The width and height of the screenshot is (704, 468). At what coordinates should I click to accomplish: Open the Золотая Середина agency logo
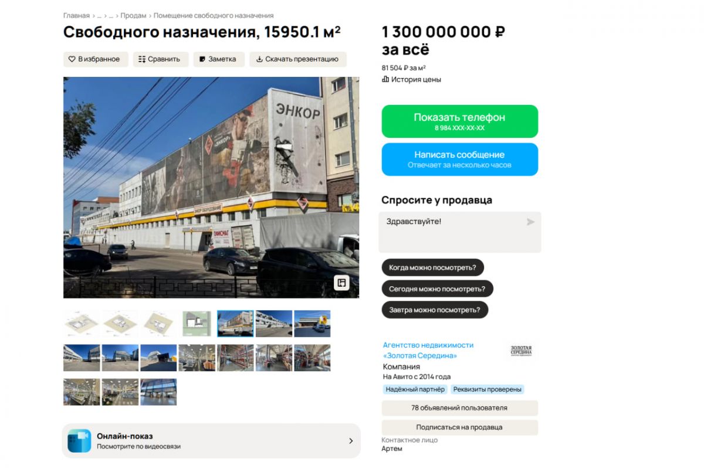point(521,351)
